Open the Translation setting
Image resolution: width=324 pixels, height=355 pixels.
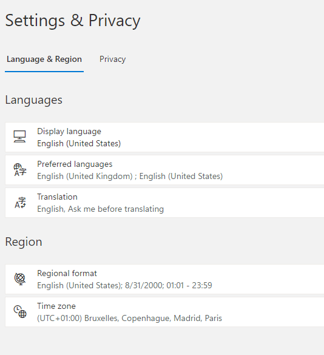[x=164, y=203]
